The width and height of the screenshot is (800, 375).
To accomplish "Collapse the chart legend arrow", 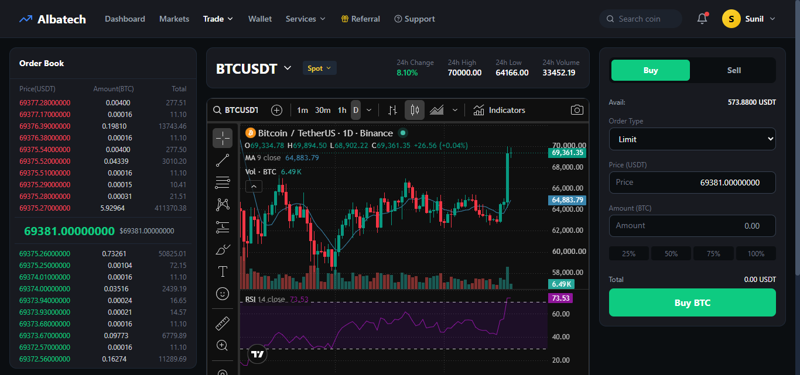I will (x=254, y=187).
